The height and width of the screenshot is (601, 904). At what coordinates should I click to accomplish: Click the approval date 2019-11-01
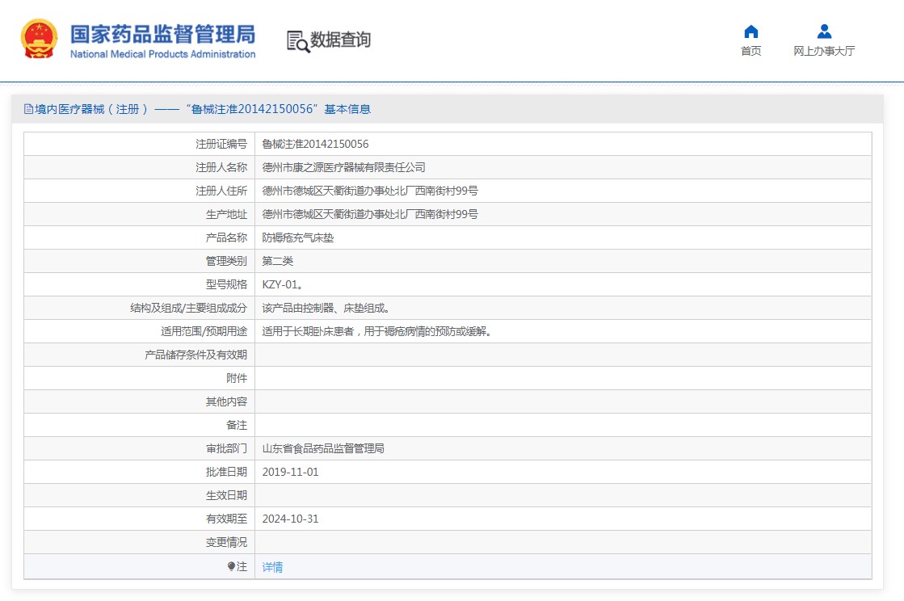tap(290, 472)
